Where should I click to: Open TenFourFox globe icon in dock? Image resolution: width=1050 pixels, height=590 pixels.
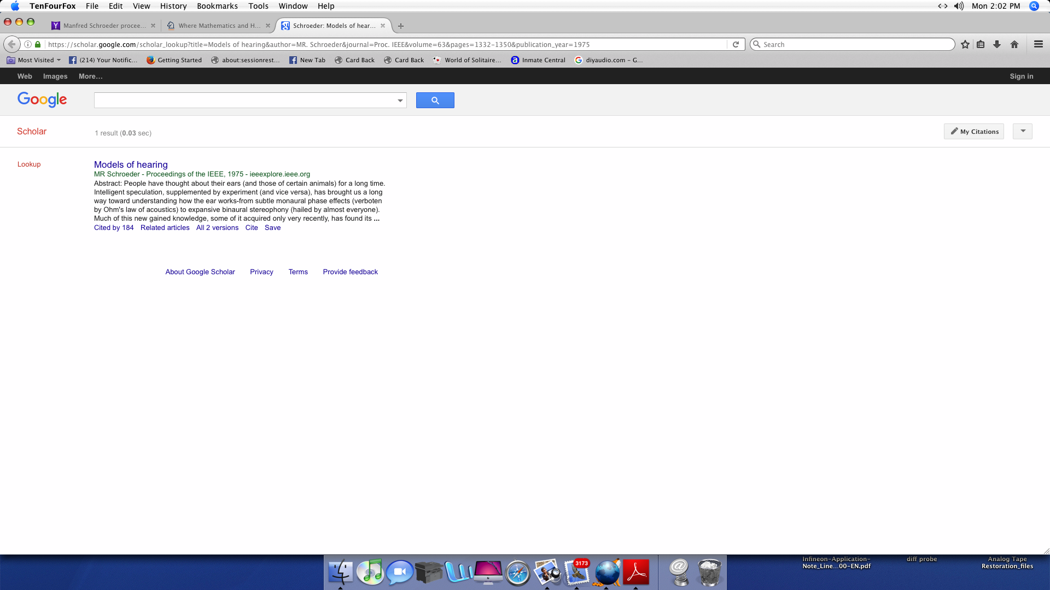(607, 572)
